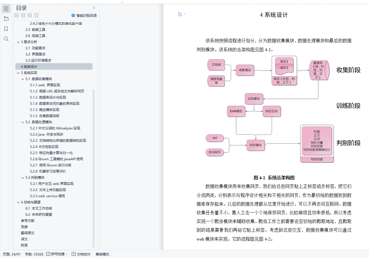369x258 pixels.
Task: Select 5.1.4 数据库访问对象的单例实现
Action: point(55,104)
